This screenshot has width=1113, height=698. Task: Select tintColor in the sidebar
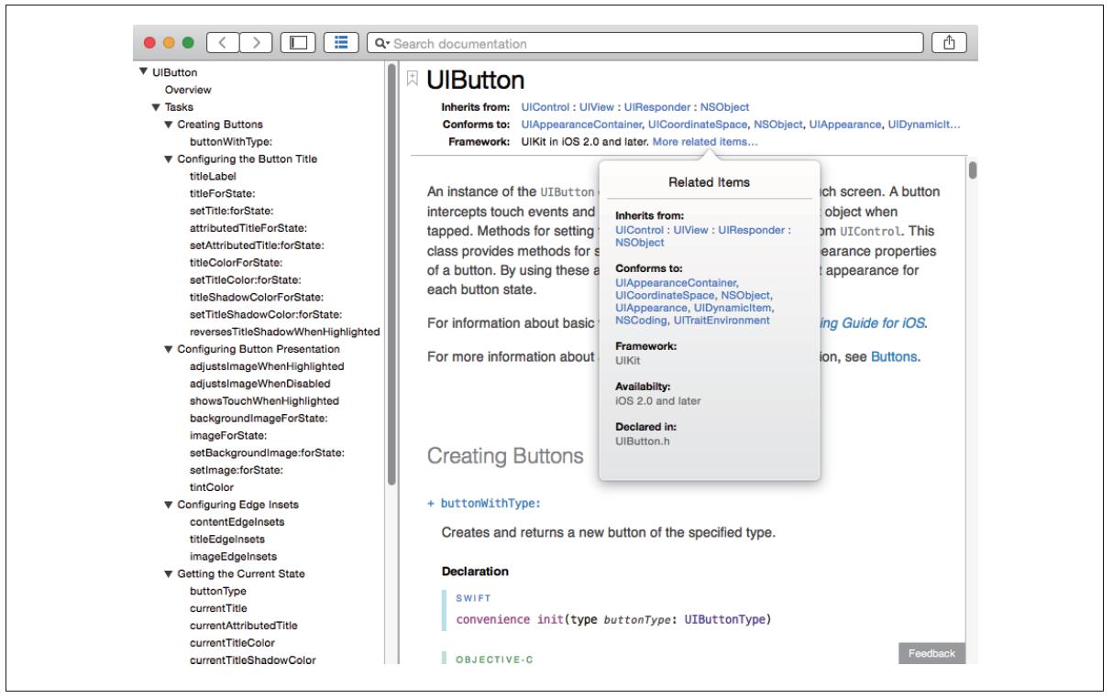pyautogui.click(x=211, y=487)
